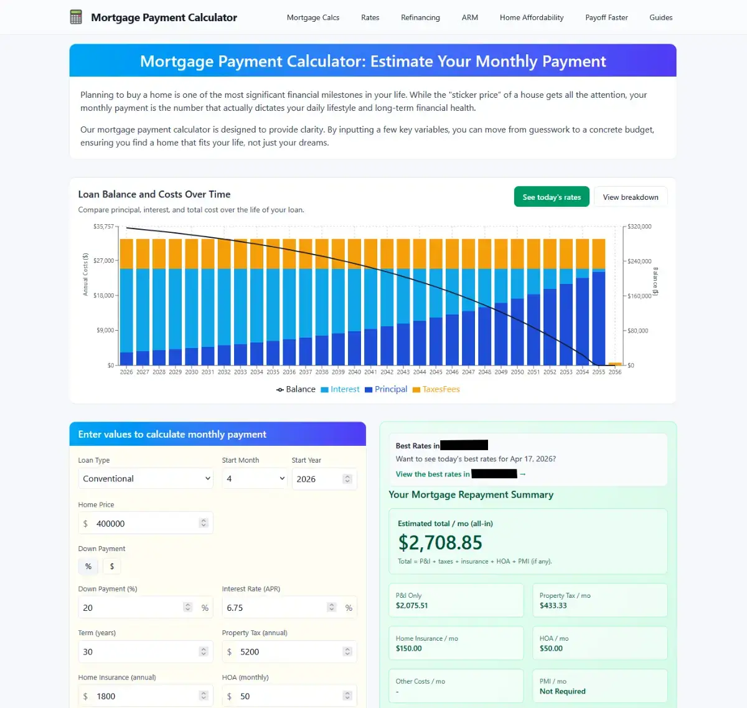This screenshot has width=747, height=708.
Task: Click the See today's rates button
Action: (x=552, y=196)
